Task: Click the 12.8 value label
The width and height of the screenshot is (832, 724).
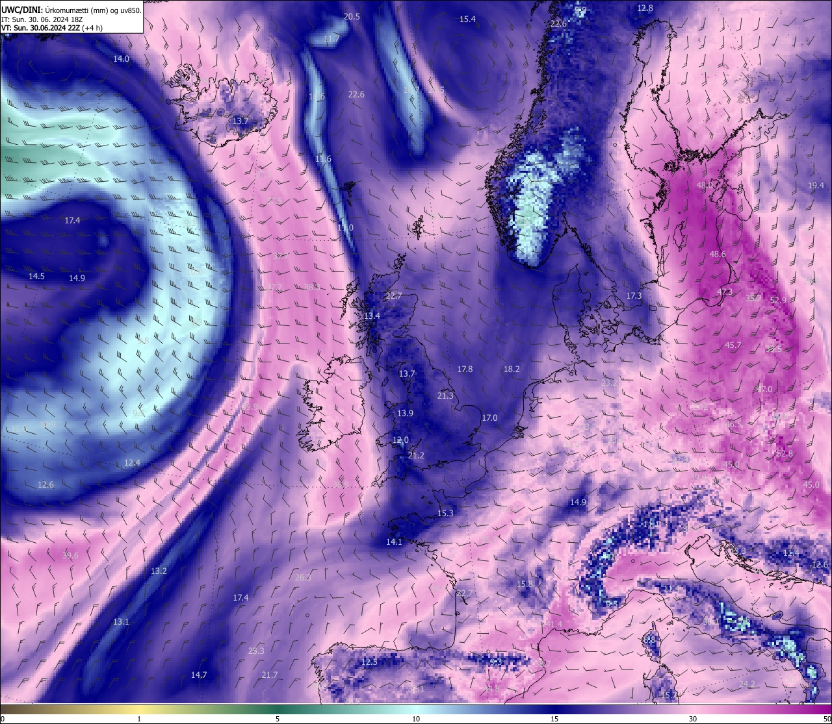Action: click(x=645, y=8)
